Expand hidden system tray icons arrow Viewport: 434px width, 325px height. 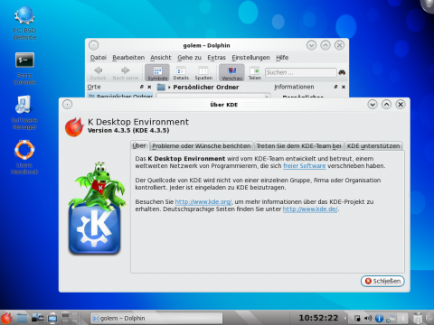coord(345,318)
